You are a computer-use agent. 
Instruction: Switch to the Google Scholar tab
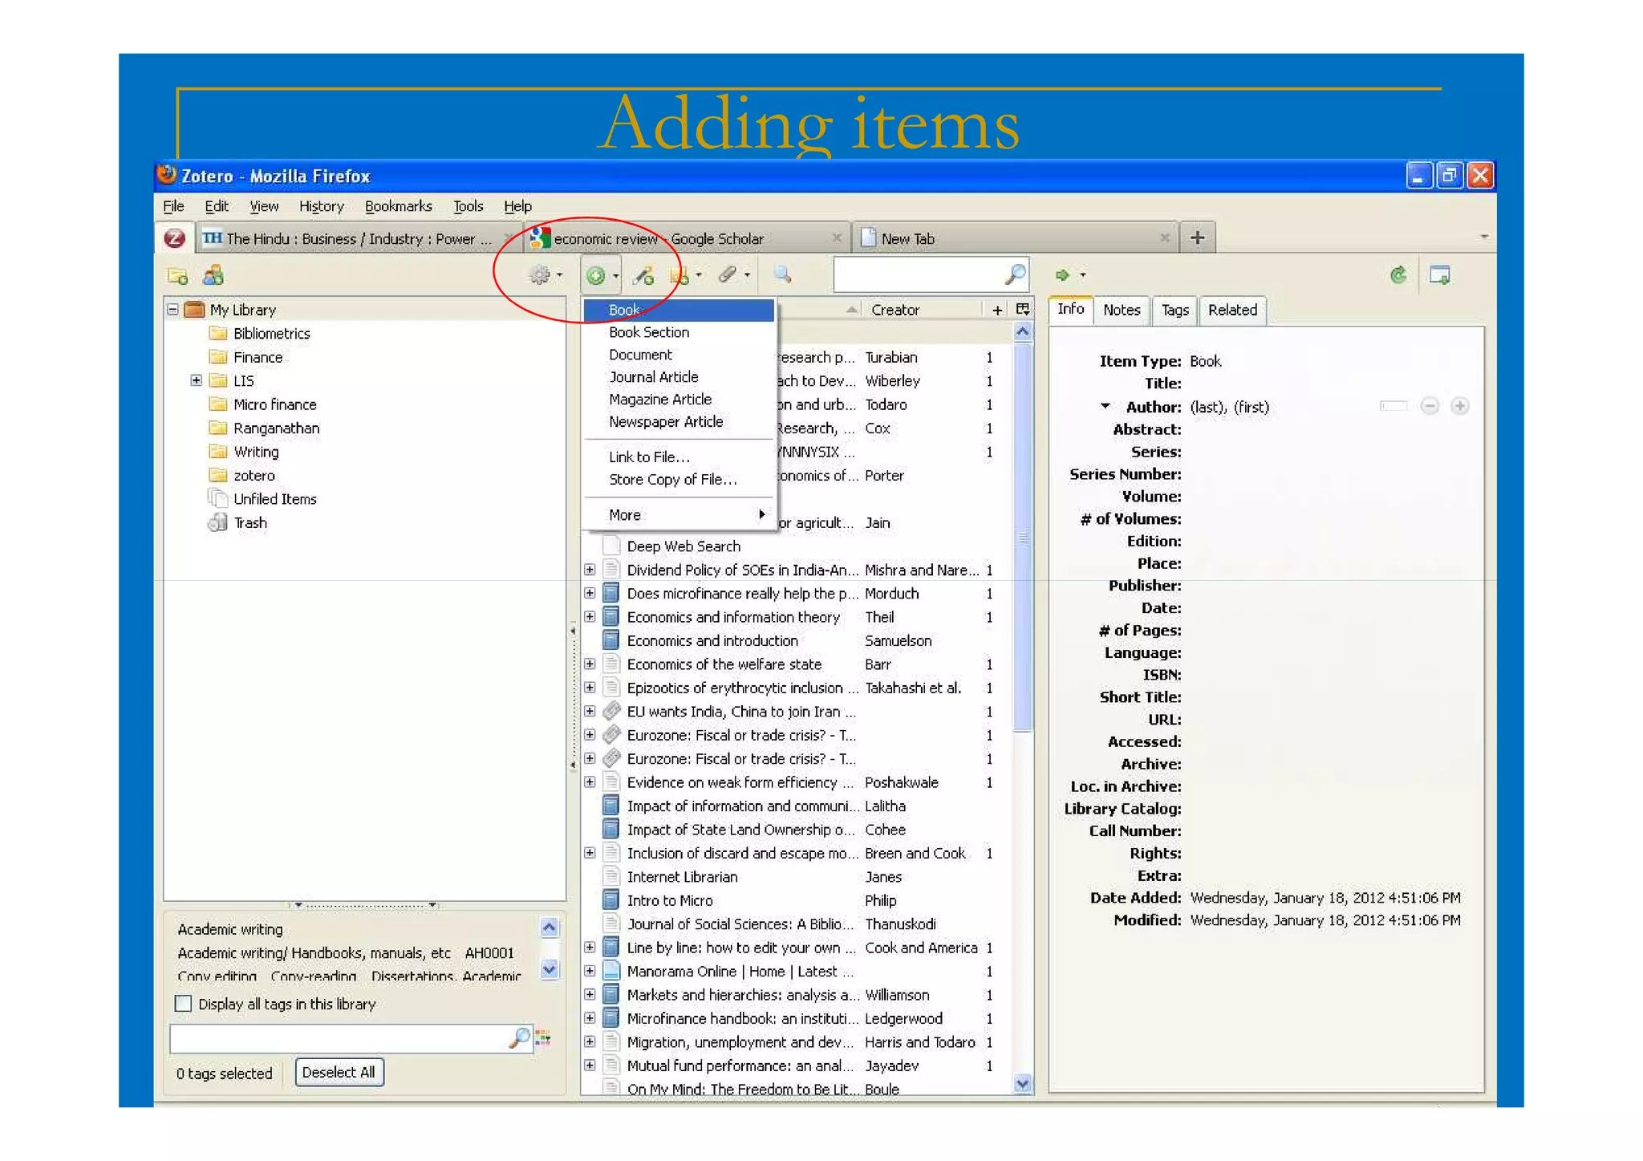(x=686, y=238)
